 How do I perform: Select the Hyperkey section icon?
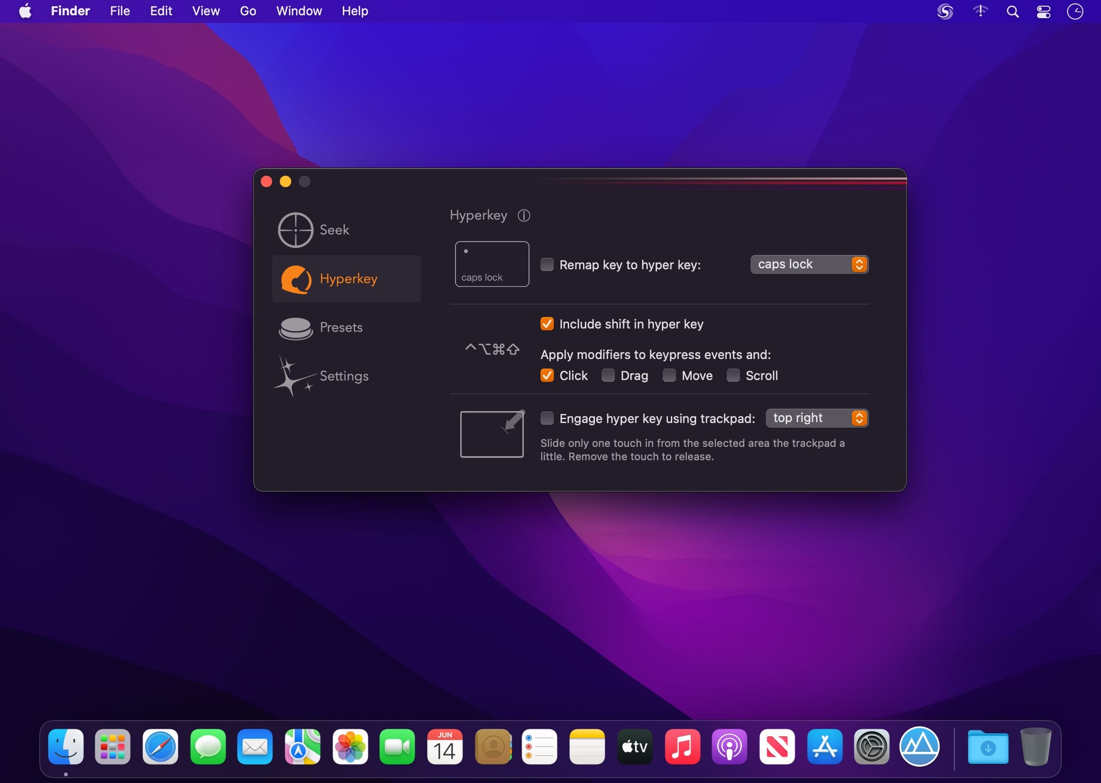296,279
